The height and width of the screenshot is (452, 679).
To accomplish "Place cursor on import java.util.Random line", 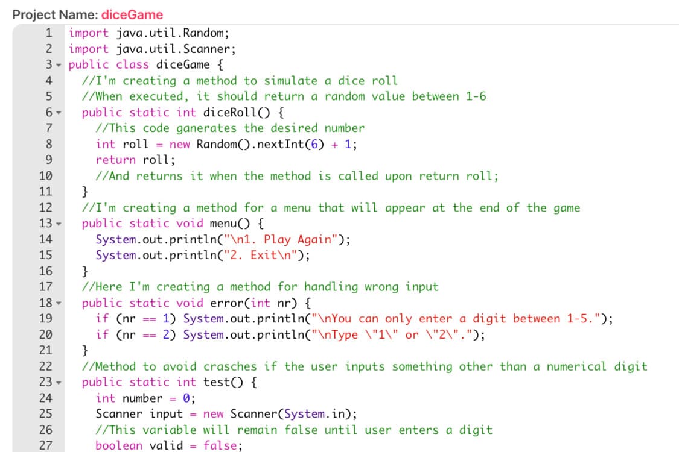I will [148, 33].
